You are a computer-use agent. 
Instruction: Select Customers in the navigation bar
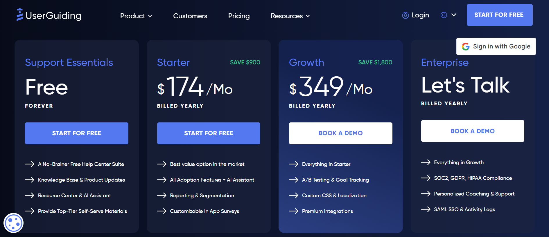pos(190,16)
